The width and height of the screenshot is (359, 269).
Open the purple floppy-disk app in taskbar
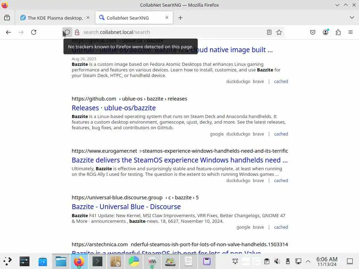tap(207, 261)
